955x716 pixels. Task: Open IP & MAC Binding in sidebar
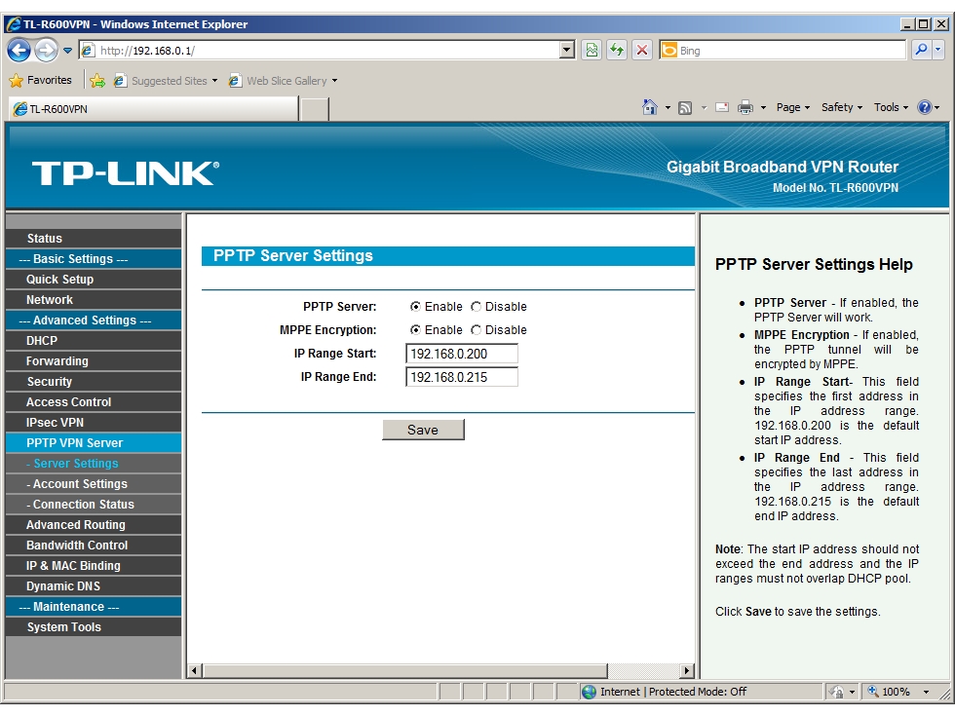[94, 566]
